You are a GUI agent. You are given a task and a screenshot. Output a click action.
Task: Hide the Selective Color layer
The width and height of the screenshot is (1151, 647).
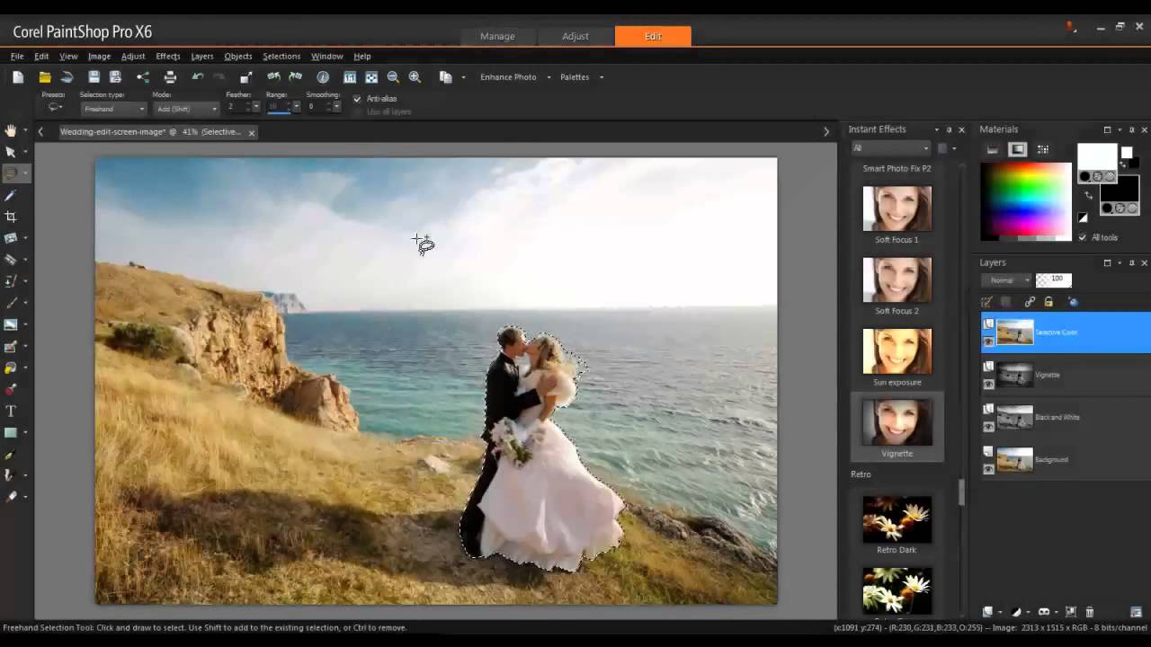click(988, 341)
